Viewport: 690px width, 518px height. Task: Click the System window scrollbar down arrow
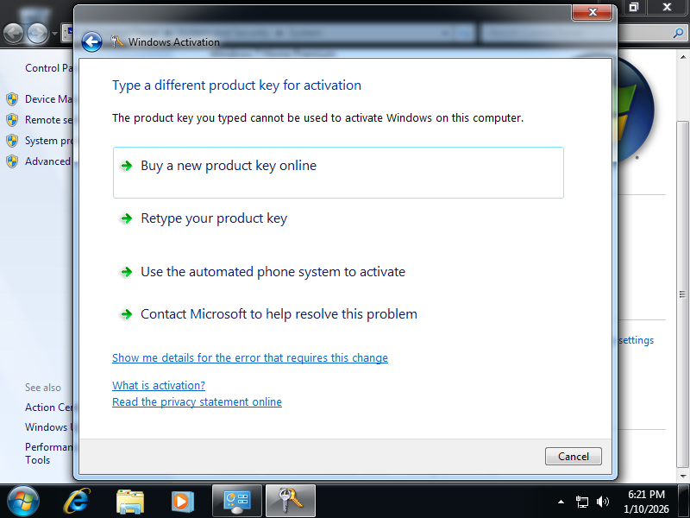click(x=682, y=476)
